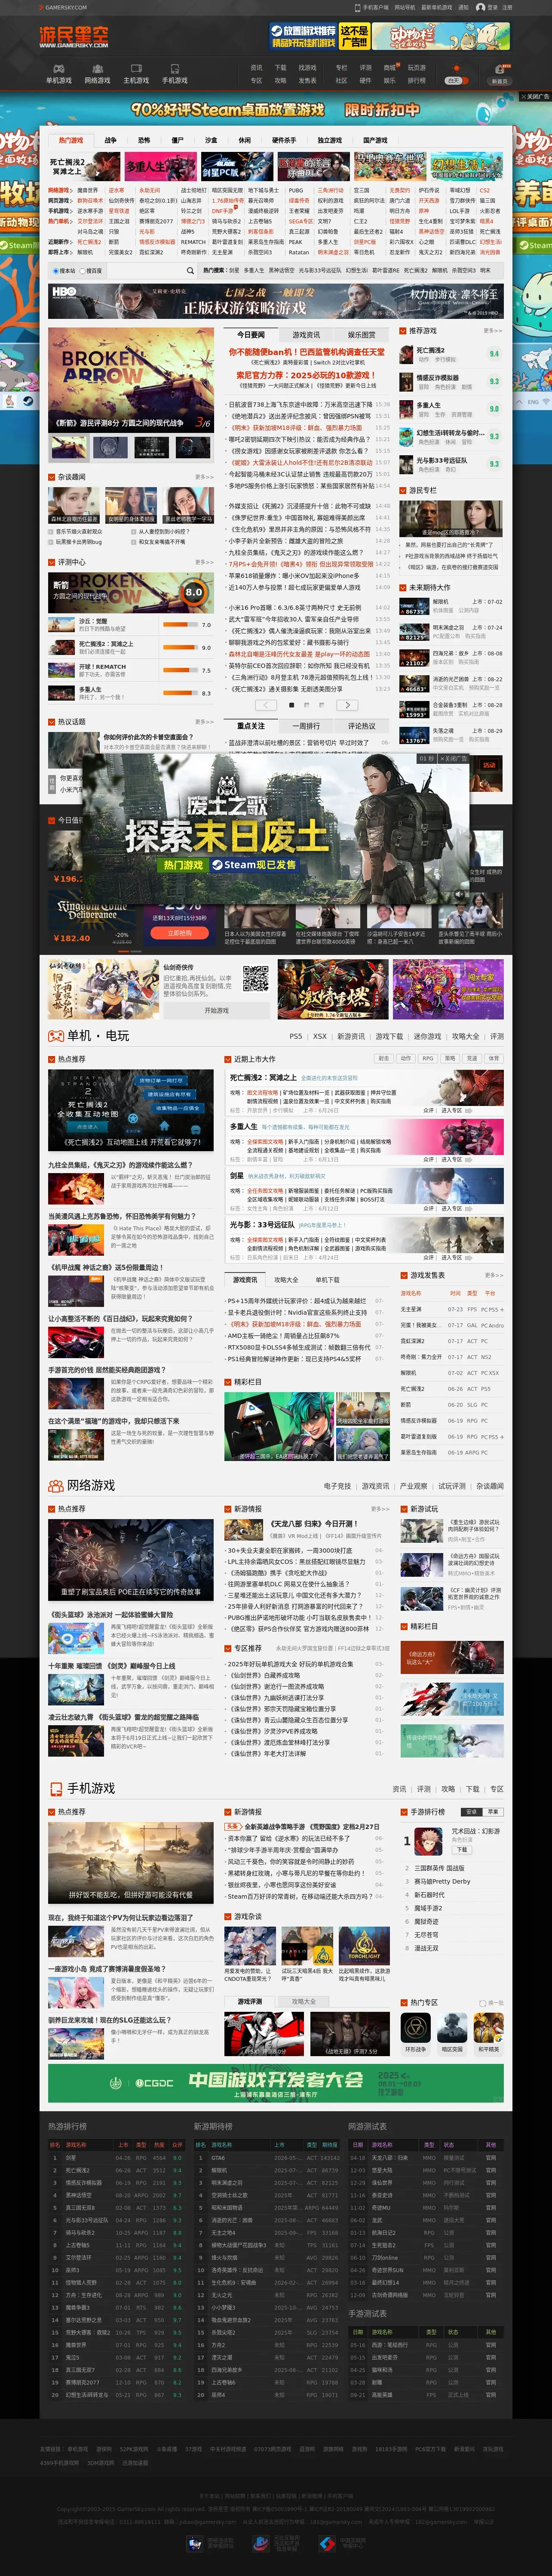Click the 立即抢购 button in deals section

point(180,933)
